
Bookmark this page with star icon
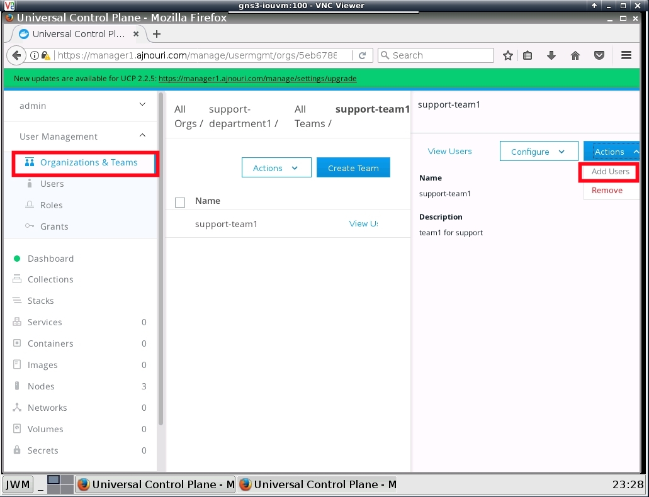(x=508, y=55)
